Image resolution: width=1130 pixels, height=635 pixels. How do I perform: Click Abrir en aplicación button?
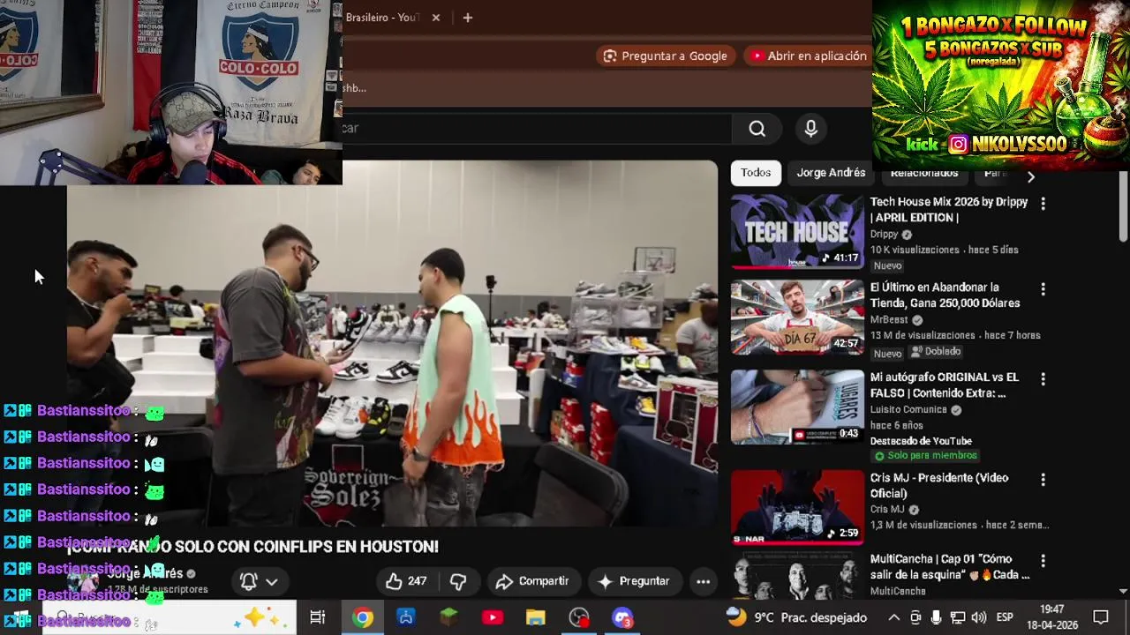[808, 56]
